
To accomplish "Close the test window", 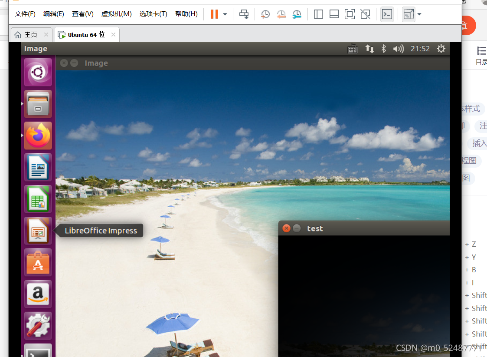I will tap(286, 228).
